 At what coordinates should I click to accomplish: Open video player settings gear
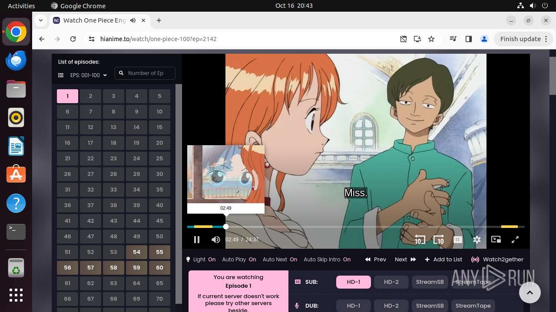pos(477,240)
